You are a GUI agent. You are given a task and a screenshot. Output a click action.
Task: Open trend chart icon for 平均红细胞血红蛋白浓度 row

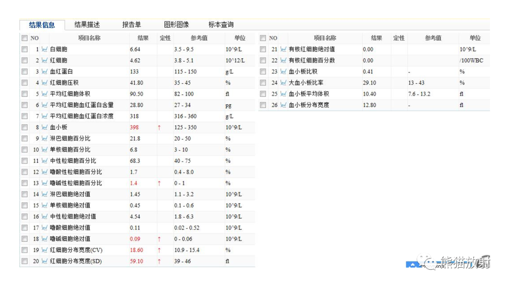pos(45,116)
